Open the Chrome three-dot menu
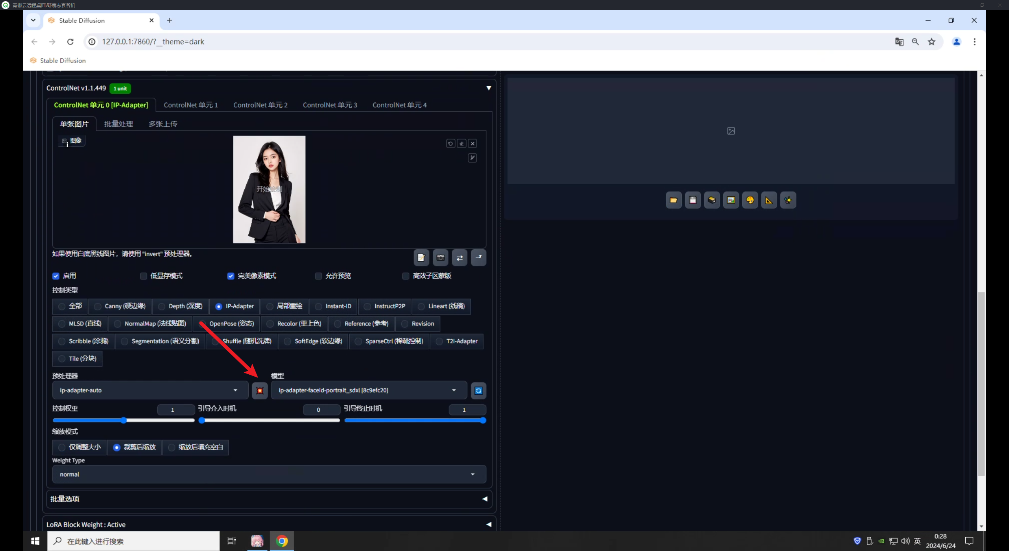Screen dimensions: 1009x551 coord(974,42)
